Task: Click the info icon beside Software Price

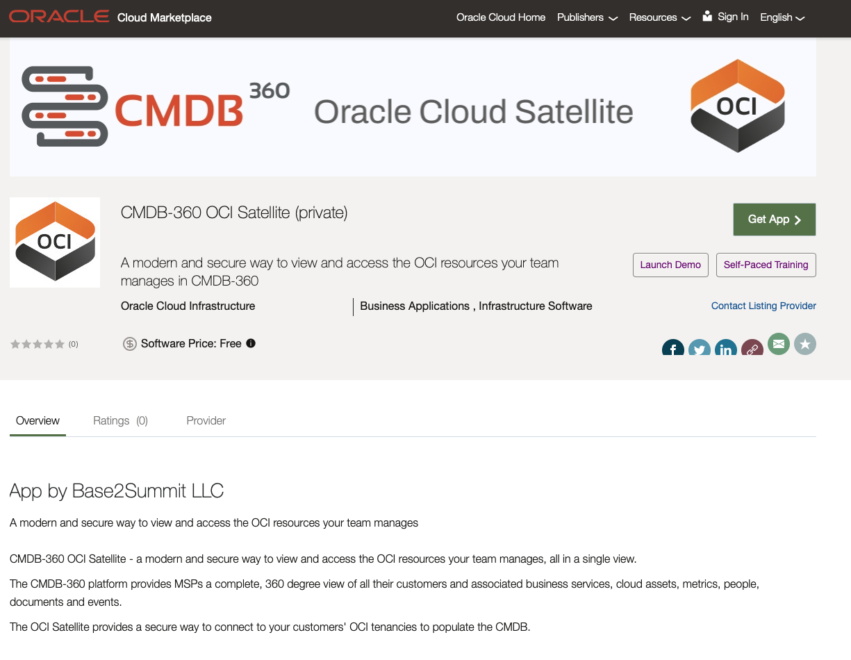Action: coord(251,343)
